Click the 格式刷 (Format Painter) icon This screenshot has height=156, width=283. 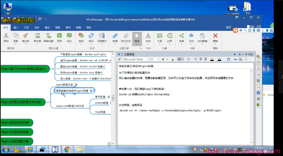[26, 36]
